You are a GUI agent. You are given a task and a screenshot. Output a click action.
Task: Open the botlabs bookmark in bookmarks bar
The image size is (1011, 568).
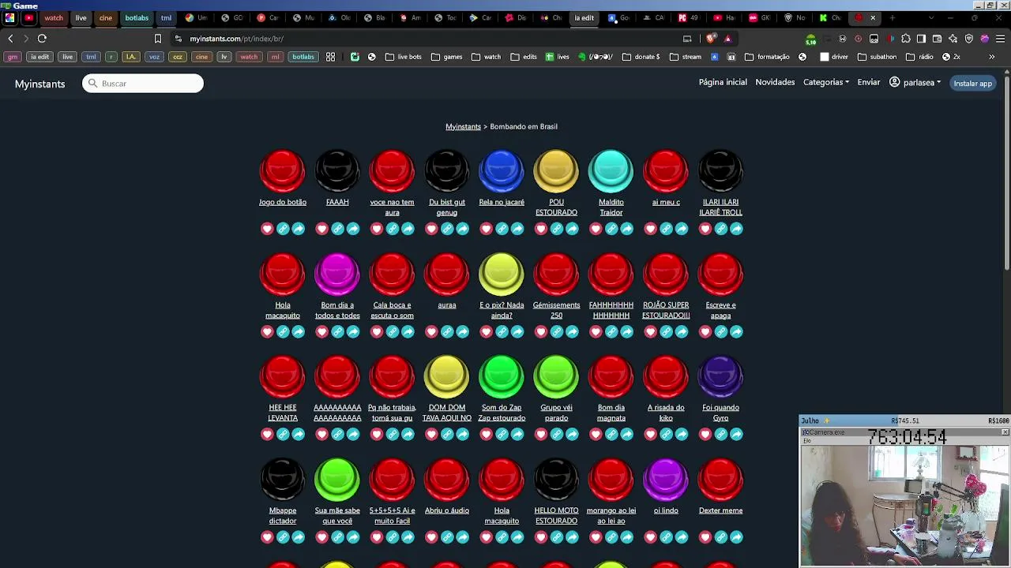(303, 57)
